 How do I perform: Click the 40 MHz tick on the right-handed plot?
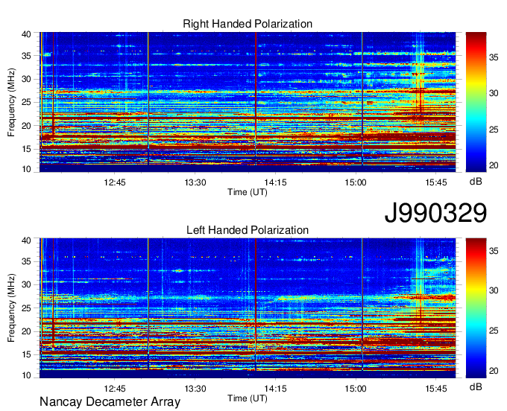point(27,34)
